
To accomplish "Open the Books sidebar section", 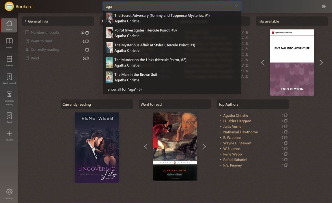I will pos(9,43).
